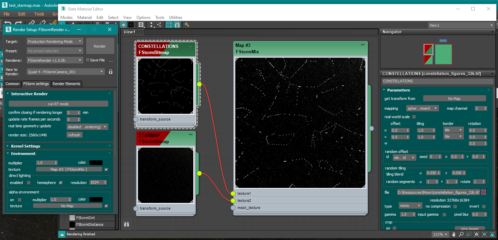
Task: Collapse the Interactive Render rollout
Action: point(29,94)
